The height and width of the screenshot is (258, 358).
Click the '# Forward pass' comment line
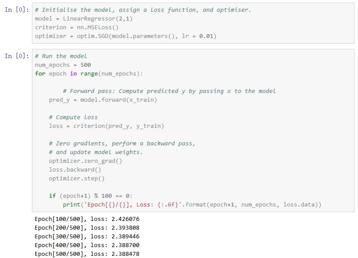pos(169,91)
